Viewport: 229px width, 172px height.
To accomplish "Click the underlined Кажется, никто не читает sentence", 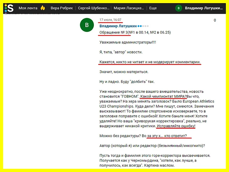I will [x=150, y=62].
